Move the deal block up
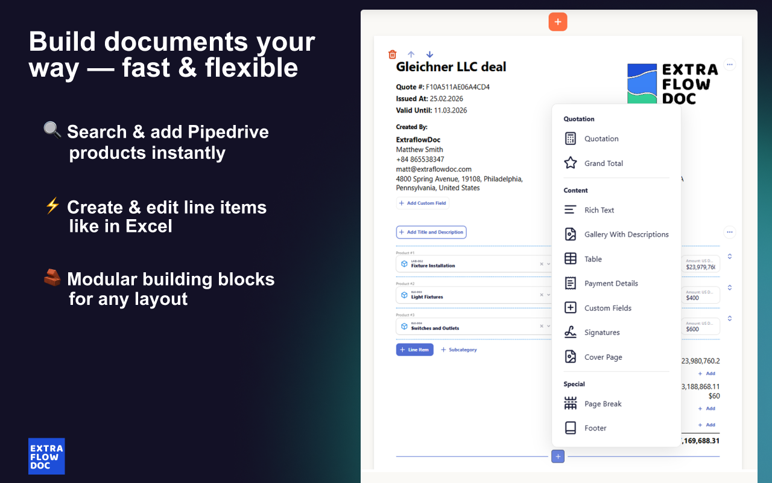Screen dimensions: 772x483 [x=411, y=54]
